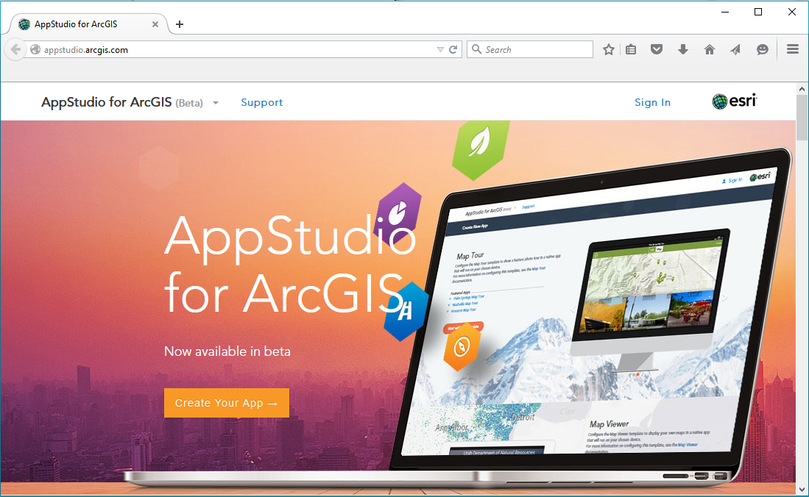Screen dimensions: 809x497
Task: Show bookmarks list icon in toolbar
Action: (630, 49)
